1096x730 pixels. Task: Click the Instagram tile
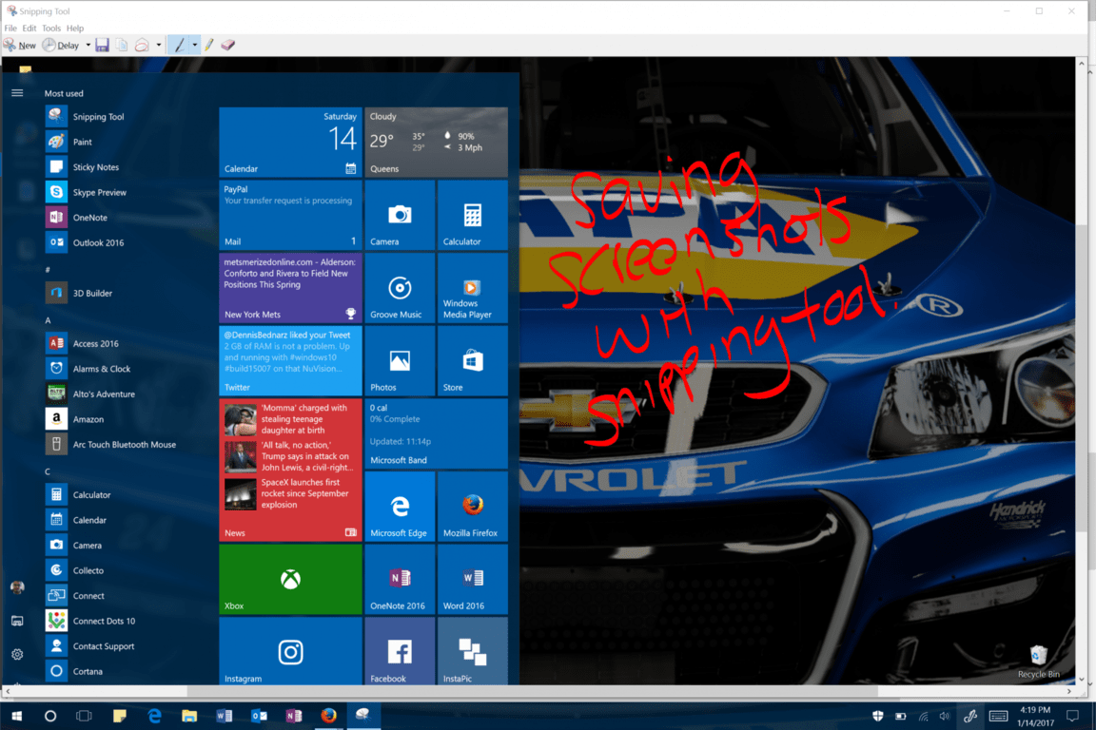pyautogui.click(x=290, y=651)
